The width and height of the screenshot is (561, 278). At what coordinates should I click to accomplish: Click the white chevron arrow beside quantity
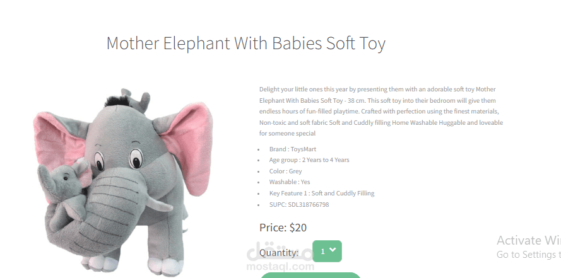click(x=333, y=250)
